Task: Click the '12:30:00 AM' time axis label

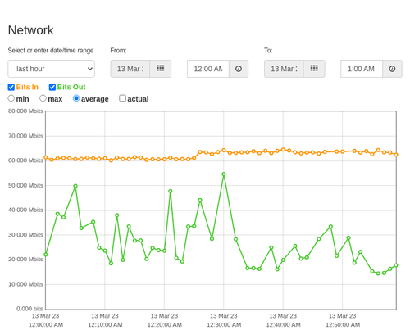Action: (x=224, y=325)
